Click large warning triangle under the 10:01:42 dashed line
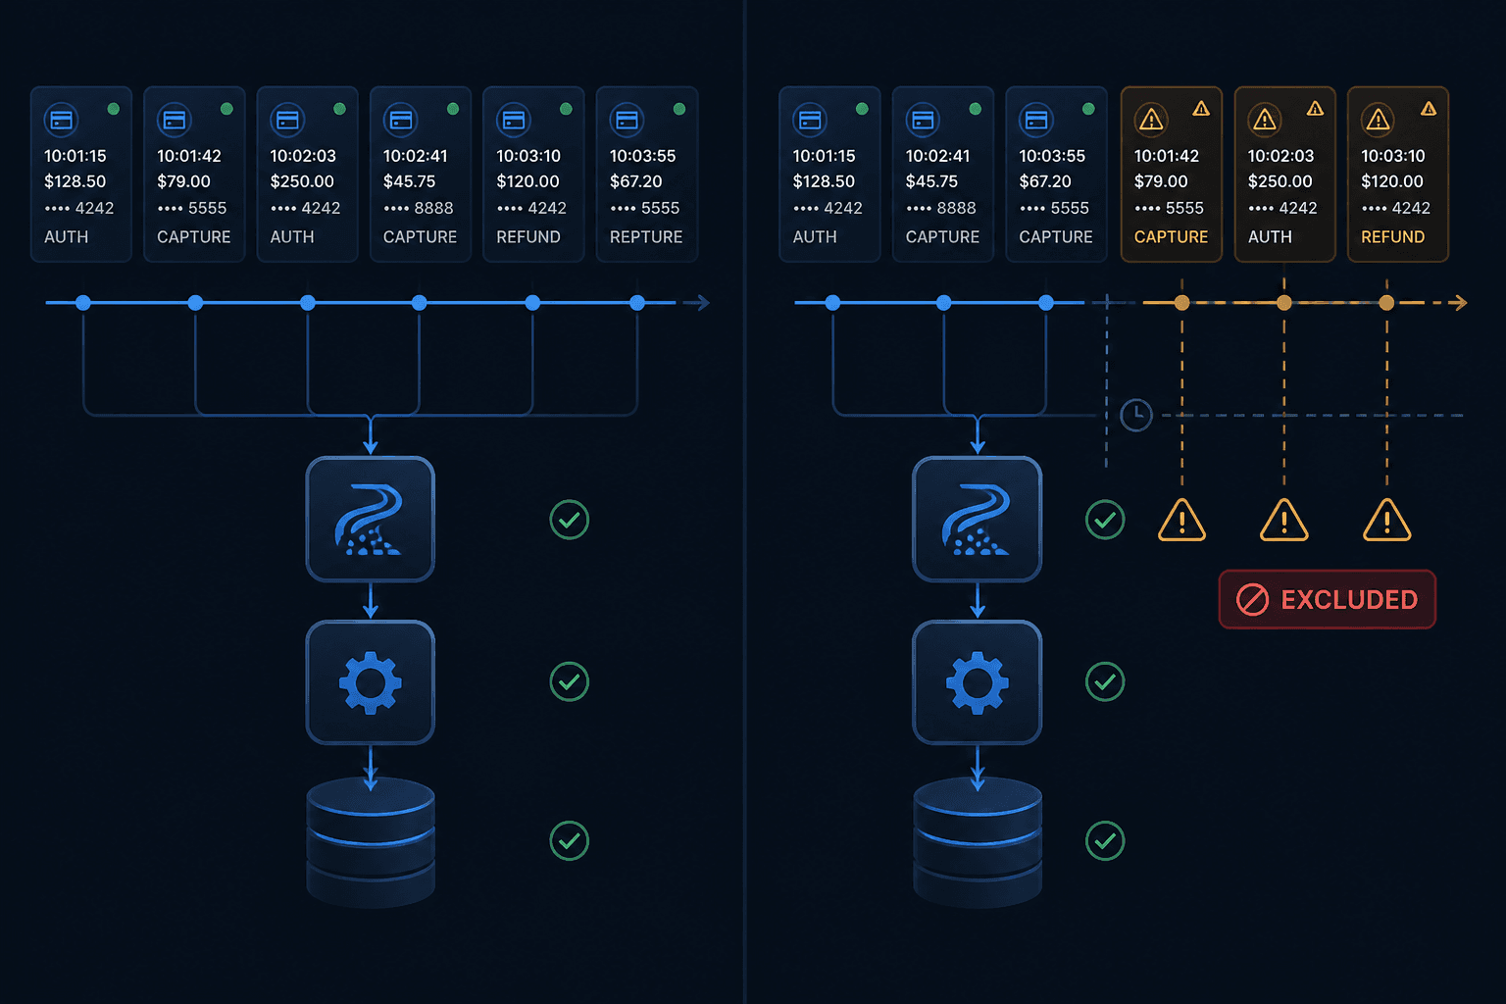Viewport: 1506px width, 1004px height. pos(1181,520)
